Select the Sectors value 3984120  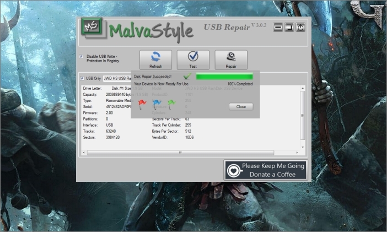coord(113,137)
